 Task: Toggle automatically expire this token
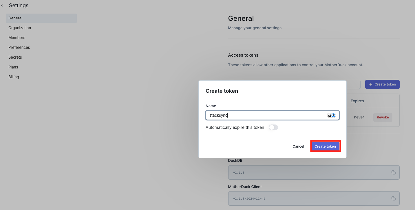(273, 127)
